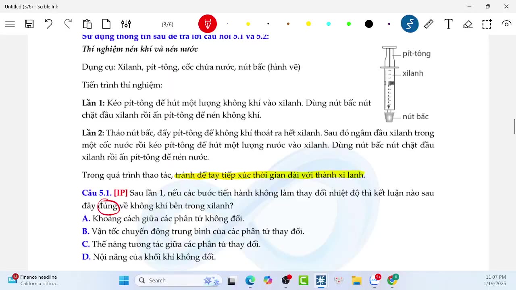The image size is (516, 290).
Task: Choose the green pen preset
Action: 349,24
